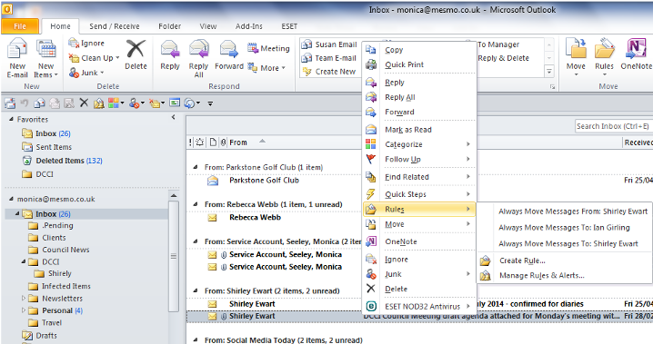Select Team E-mail quick step

[x=329, y=58]
